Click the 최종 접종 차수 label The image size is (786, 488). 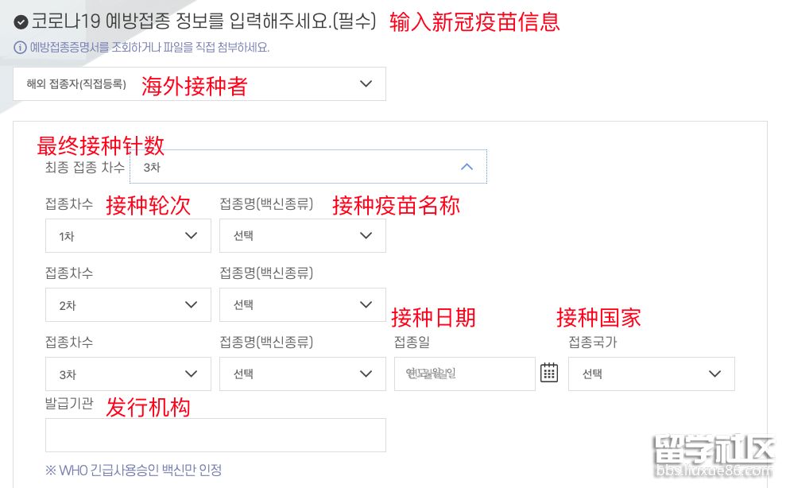(x=85, y=167)
